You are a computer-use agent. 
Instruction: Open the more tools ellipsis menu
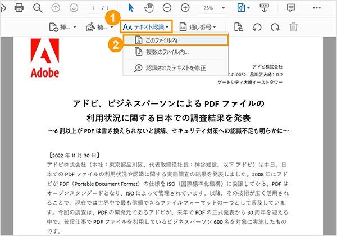pyautogui.click(x=317, y=8)
